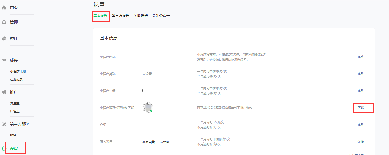Image resolution: width=389 pixels, height=155 pixels.
Task: Open 推广 section in the sidebar
Action: click(14, 92)
